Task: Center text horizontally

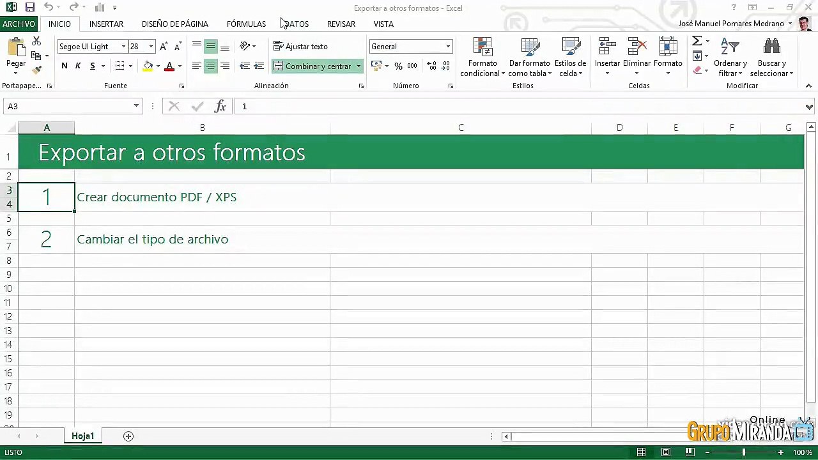Action: (x=210, y=66)
